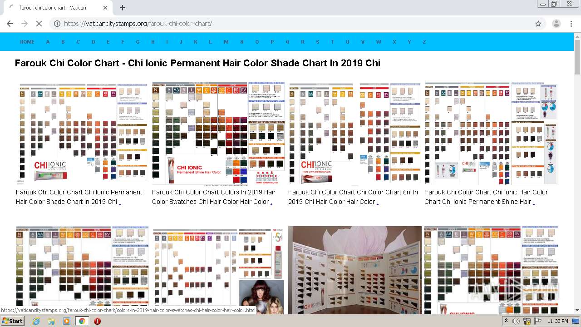
Task: Click the browser back arrow
Action: point(10,24)
